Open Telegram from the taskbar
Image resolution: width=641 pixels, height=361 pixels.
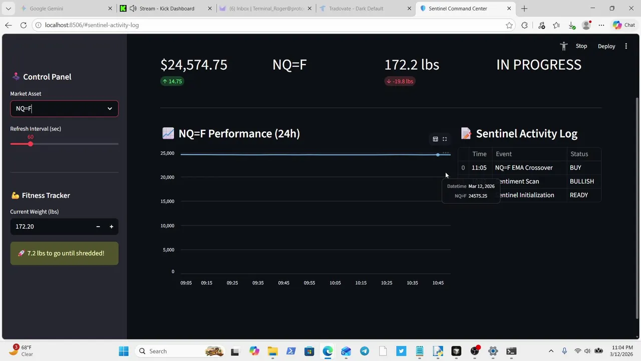pyautogui.click(x=365, y=351)
